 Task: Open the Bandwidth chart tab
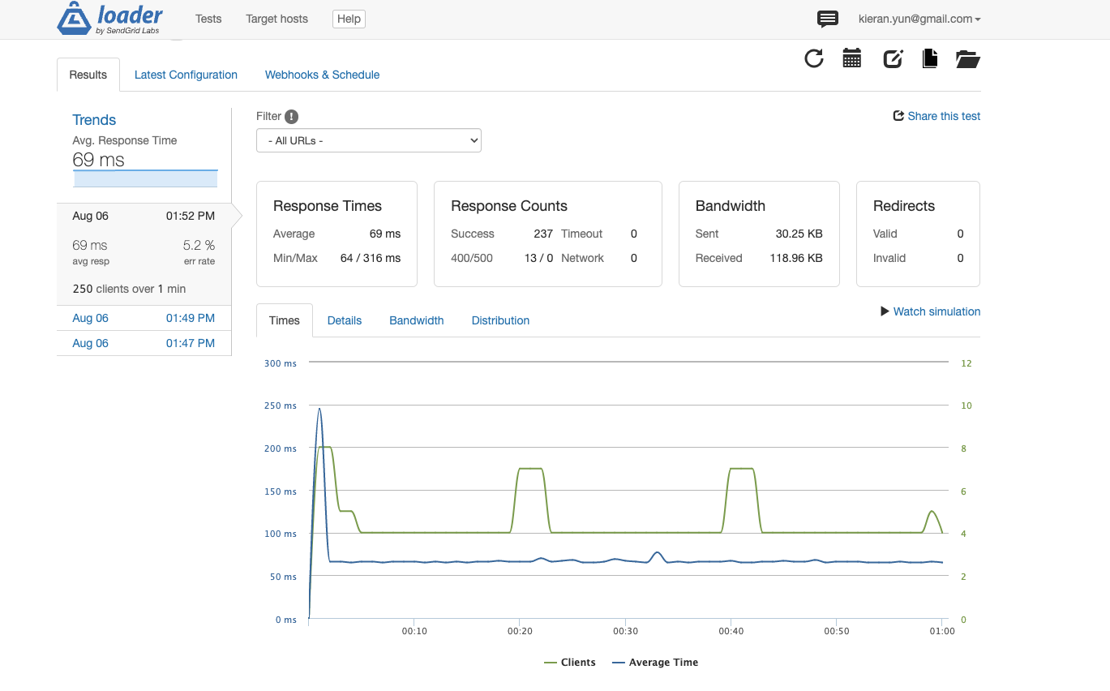click(x=417, y=320)
